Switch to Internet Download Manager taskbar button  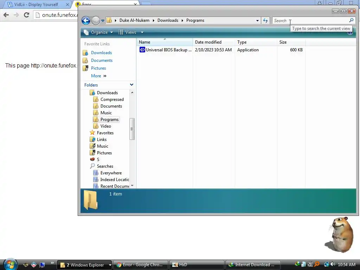coord(253,265)
